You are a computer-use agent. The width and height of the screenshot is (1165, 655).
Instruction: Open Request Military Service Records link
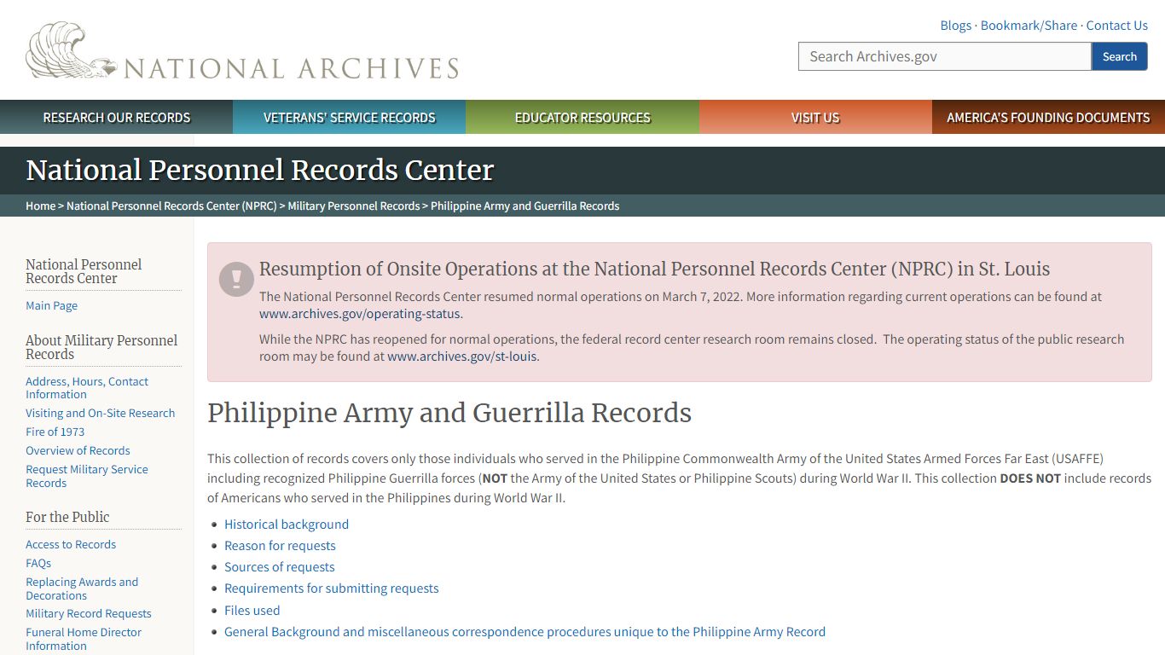[x=87, y=476]
